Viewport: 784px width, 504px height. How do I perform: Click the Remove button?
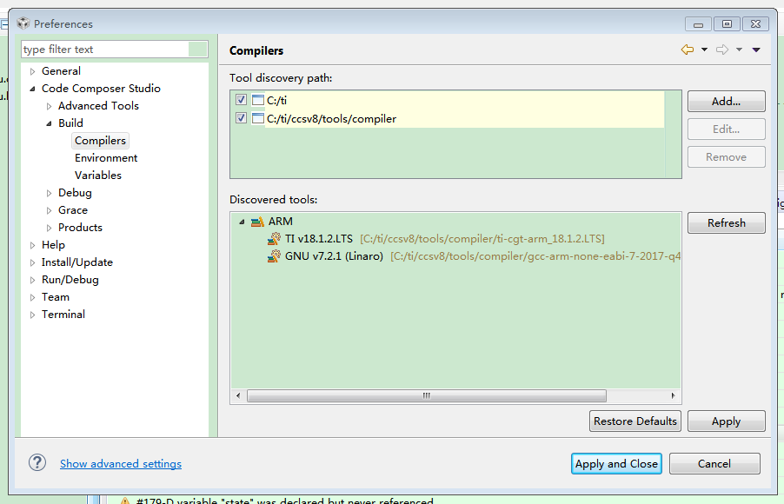click(726, 157)
